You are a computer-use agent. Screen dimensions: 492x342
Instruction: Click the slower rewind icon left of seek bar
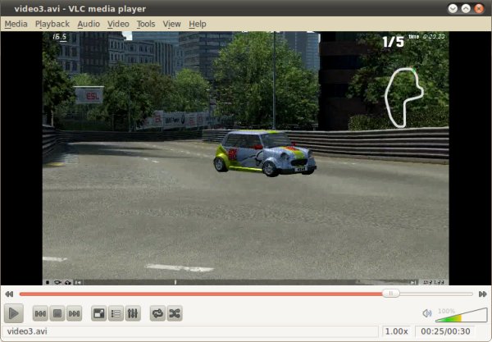[9, 294]
